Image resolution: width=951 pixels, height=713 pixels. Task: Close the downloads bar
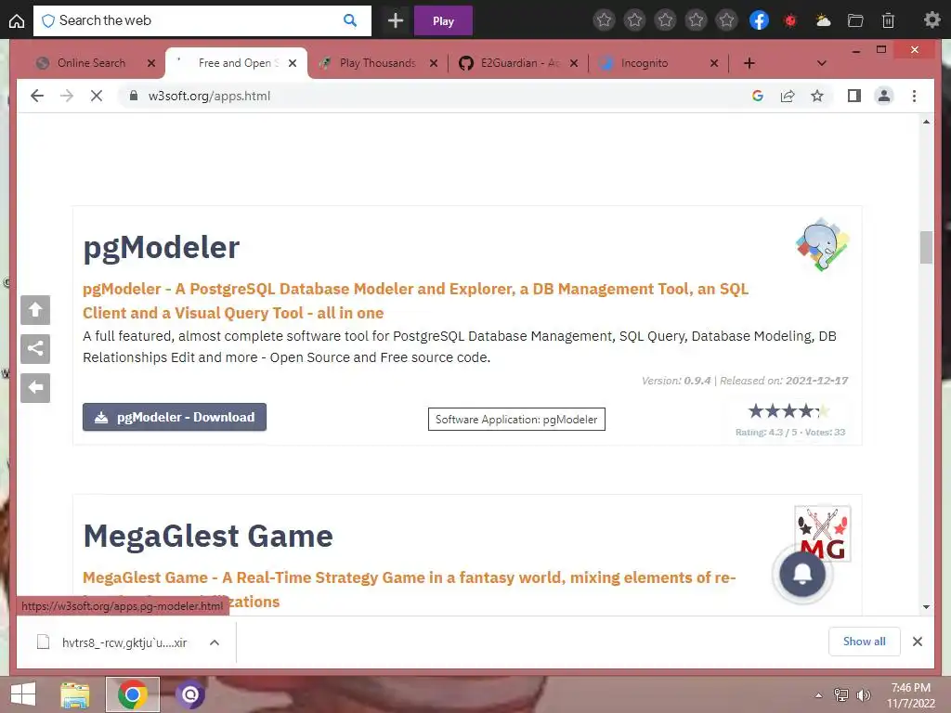[917, 642]
